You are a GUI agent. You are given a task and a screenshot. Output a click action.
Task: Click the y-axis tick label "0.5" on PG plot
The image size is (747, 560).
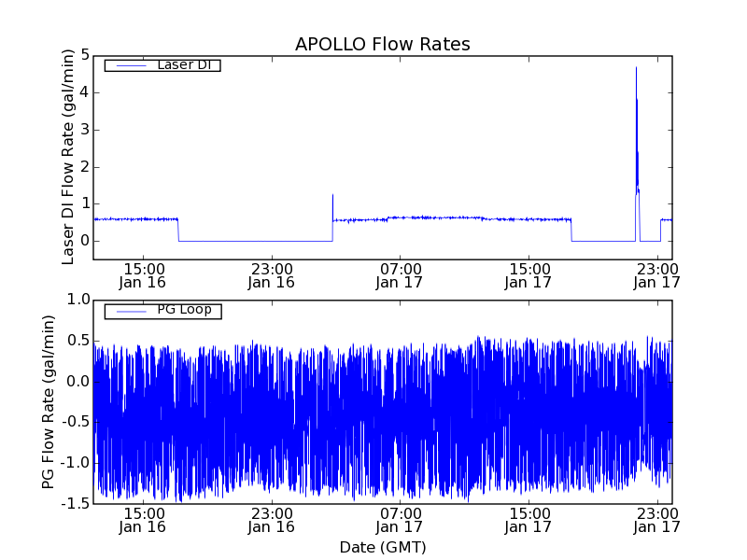point(78,341)
